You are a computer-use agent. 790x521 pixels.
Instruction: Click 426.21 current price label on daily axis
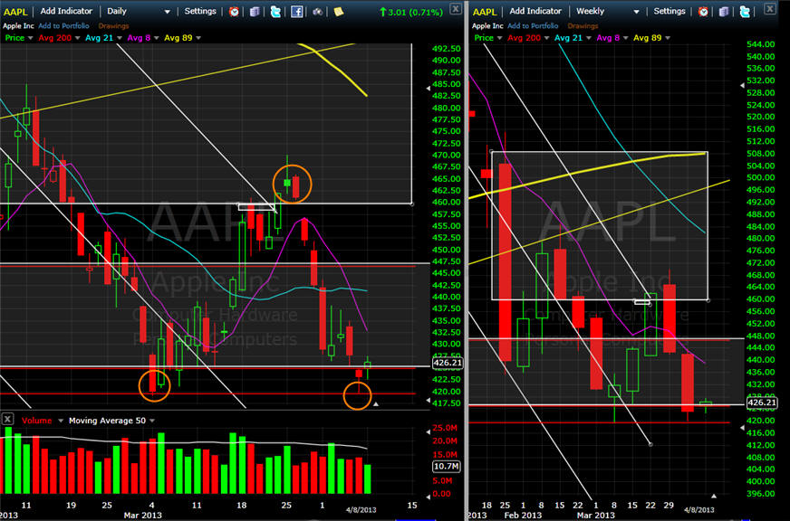pyautogui.click(x=447, y=363)
